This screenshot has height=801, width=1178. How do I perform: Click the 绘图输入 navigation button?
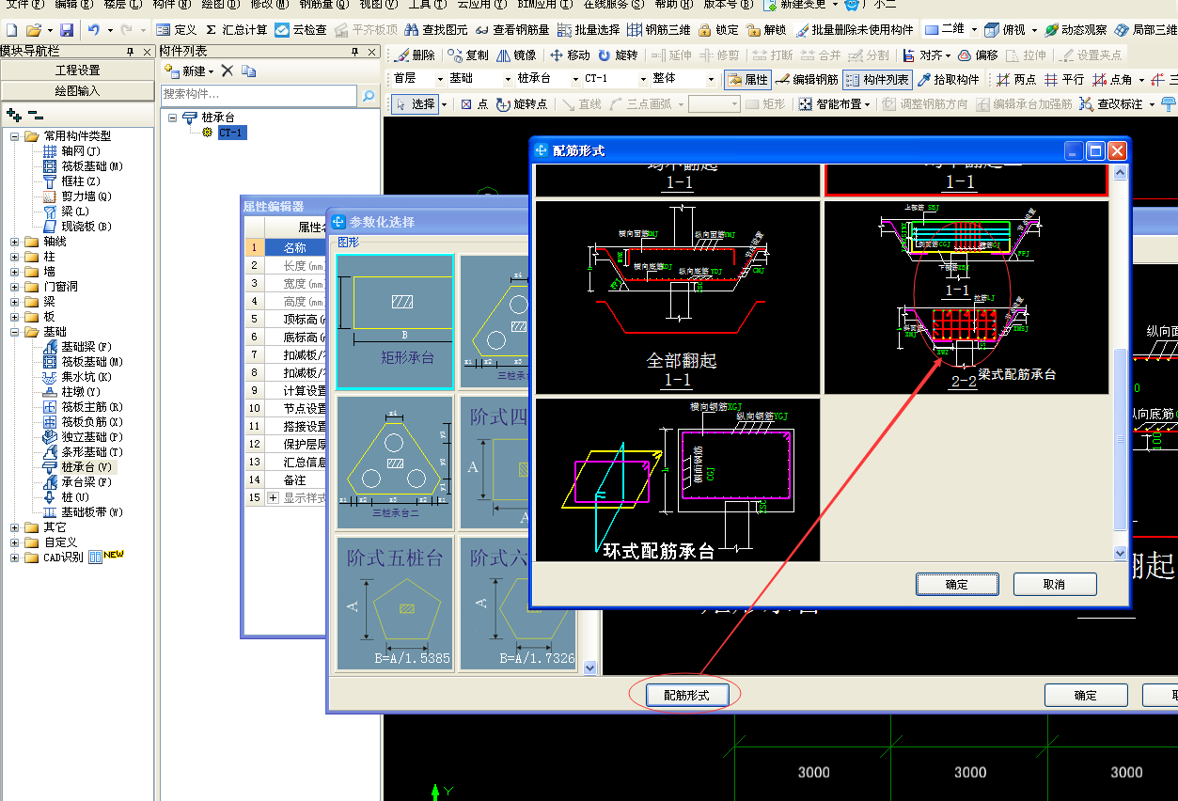[x=78, y=91]
